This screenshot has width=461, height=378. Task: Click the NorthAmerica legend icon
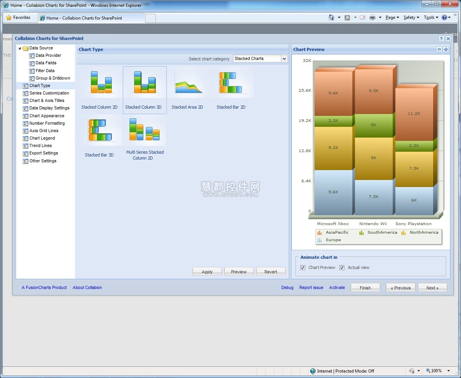click(404, 233)
